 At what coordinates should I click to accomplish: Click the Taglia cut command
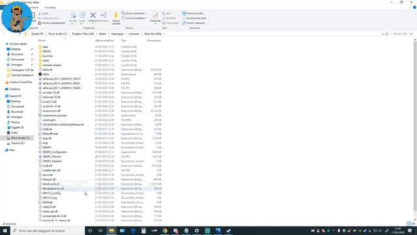click(x=44, y=13)
